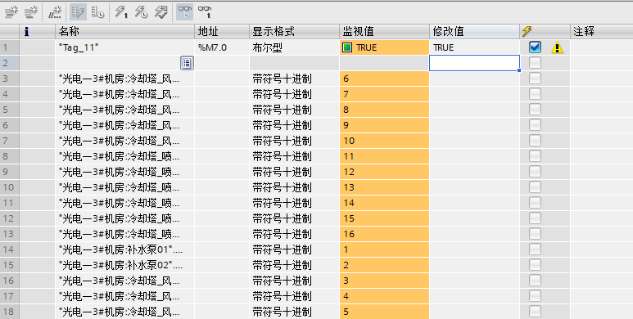Click the insert comment line icon

point(55,12)
